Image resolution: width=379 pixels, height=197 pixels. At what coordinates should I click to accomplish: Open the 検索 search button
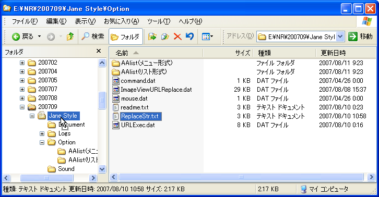point(93,36)
